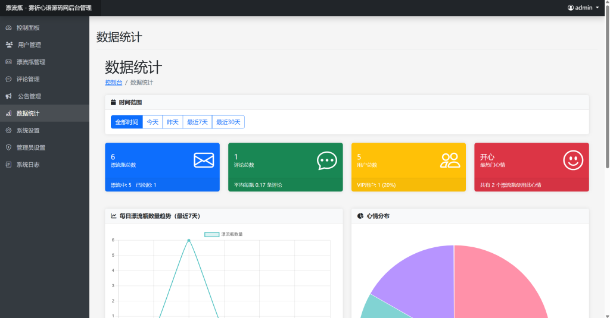Select the 最近7天 time range

[x=197, y=122]
